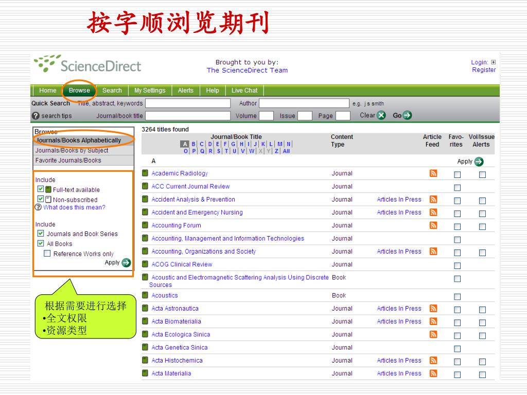This screenshot has width=527, height=395.
Task: Open the article feed for Acta Materialia
Action: pyautogui.click(x=433, y=373)
